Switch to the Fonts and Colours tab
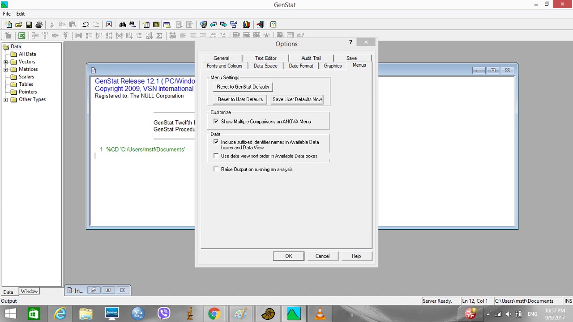The width and height of the screenshot is (573, 322). click(x=224, y=66)
